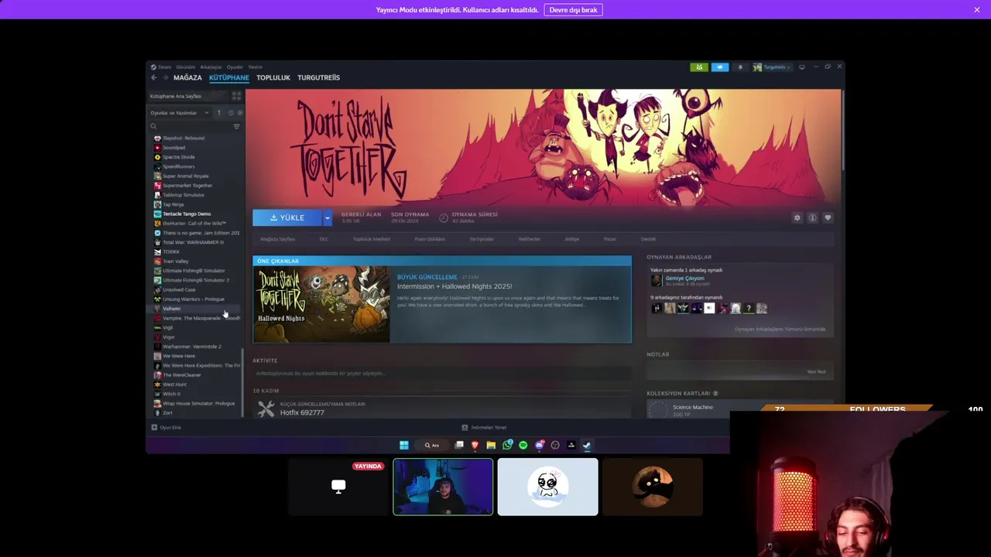Open the Yardım menu

click(x=255, y=67)
